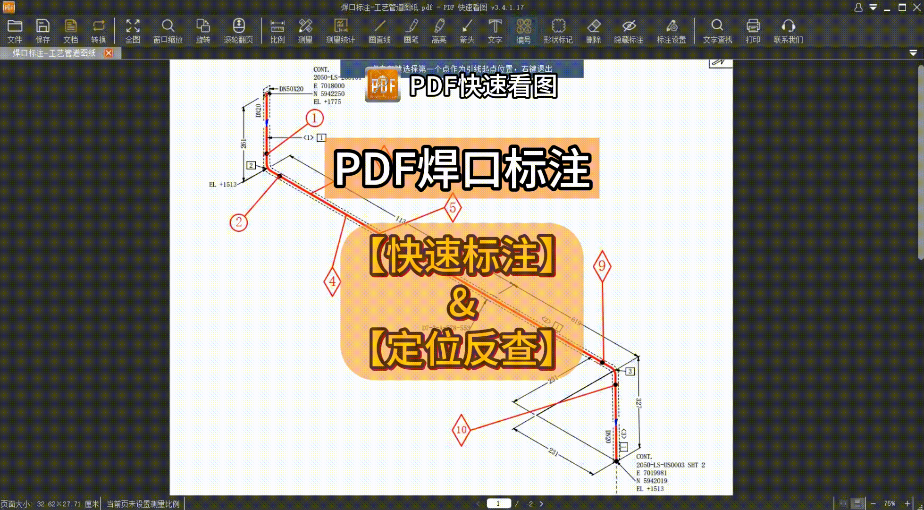Click the vertical scrollbar thumb
924x510 pixels.
click(921, 162)
